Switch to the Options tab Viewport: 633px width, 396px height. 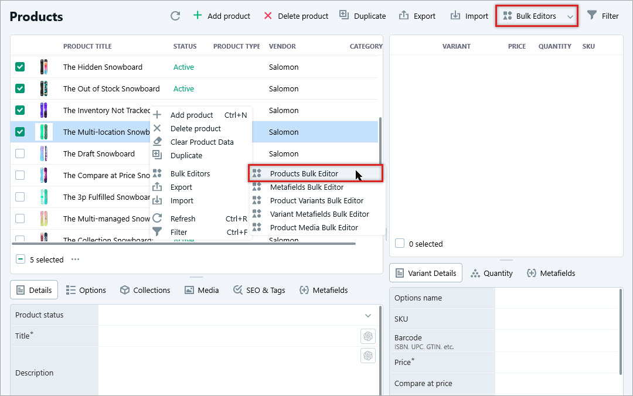pos(86,290)
